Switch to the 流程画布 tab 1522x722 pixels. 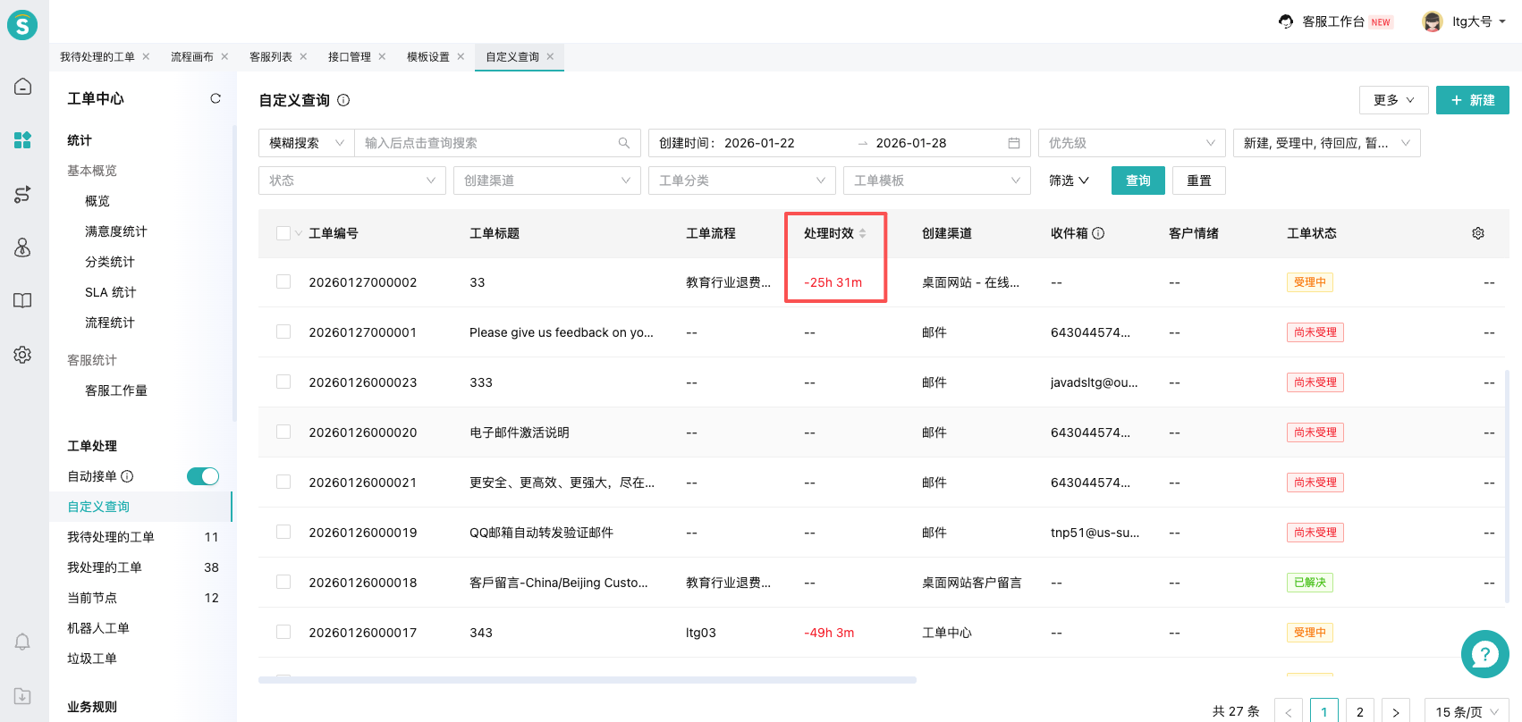pos(192,57)
